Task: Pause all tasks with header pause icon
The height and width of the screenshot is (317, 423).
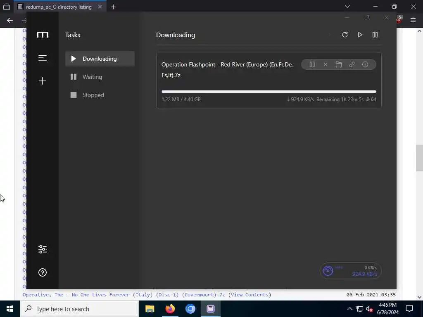Action: [375, 35]
